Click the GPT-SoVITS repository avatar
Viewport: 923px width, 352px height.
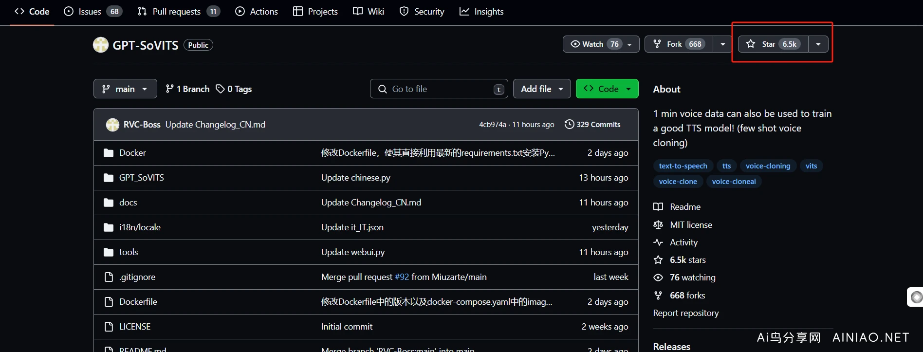point(101,45)
